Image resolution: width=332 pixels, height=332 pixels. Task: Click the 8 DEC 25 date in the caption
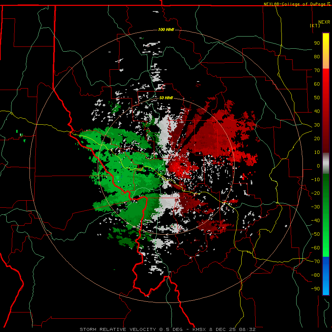click(222, 329)
